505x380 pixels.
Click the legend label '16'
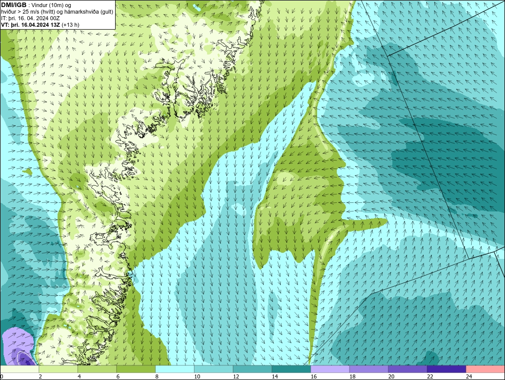[314, 376]
